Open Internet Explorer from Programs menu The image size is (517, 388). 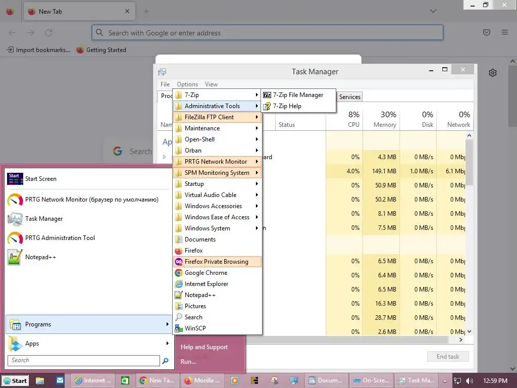pos(217,284)
